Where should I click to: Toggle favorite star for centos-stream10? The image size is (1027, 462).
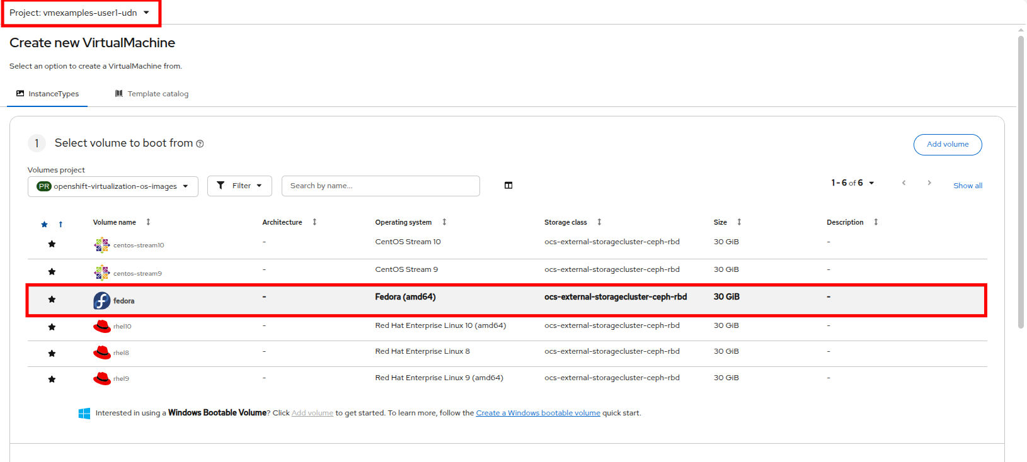(x=52, y=244)
